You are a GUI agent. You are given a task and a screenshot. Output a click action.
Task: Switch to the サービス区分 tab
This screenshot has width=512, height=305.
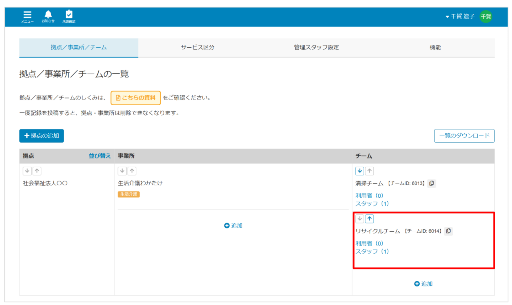[198, 48]
